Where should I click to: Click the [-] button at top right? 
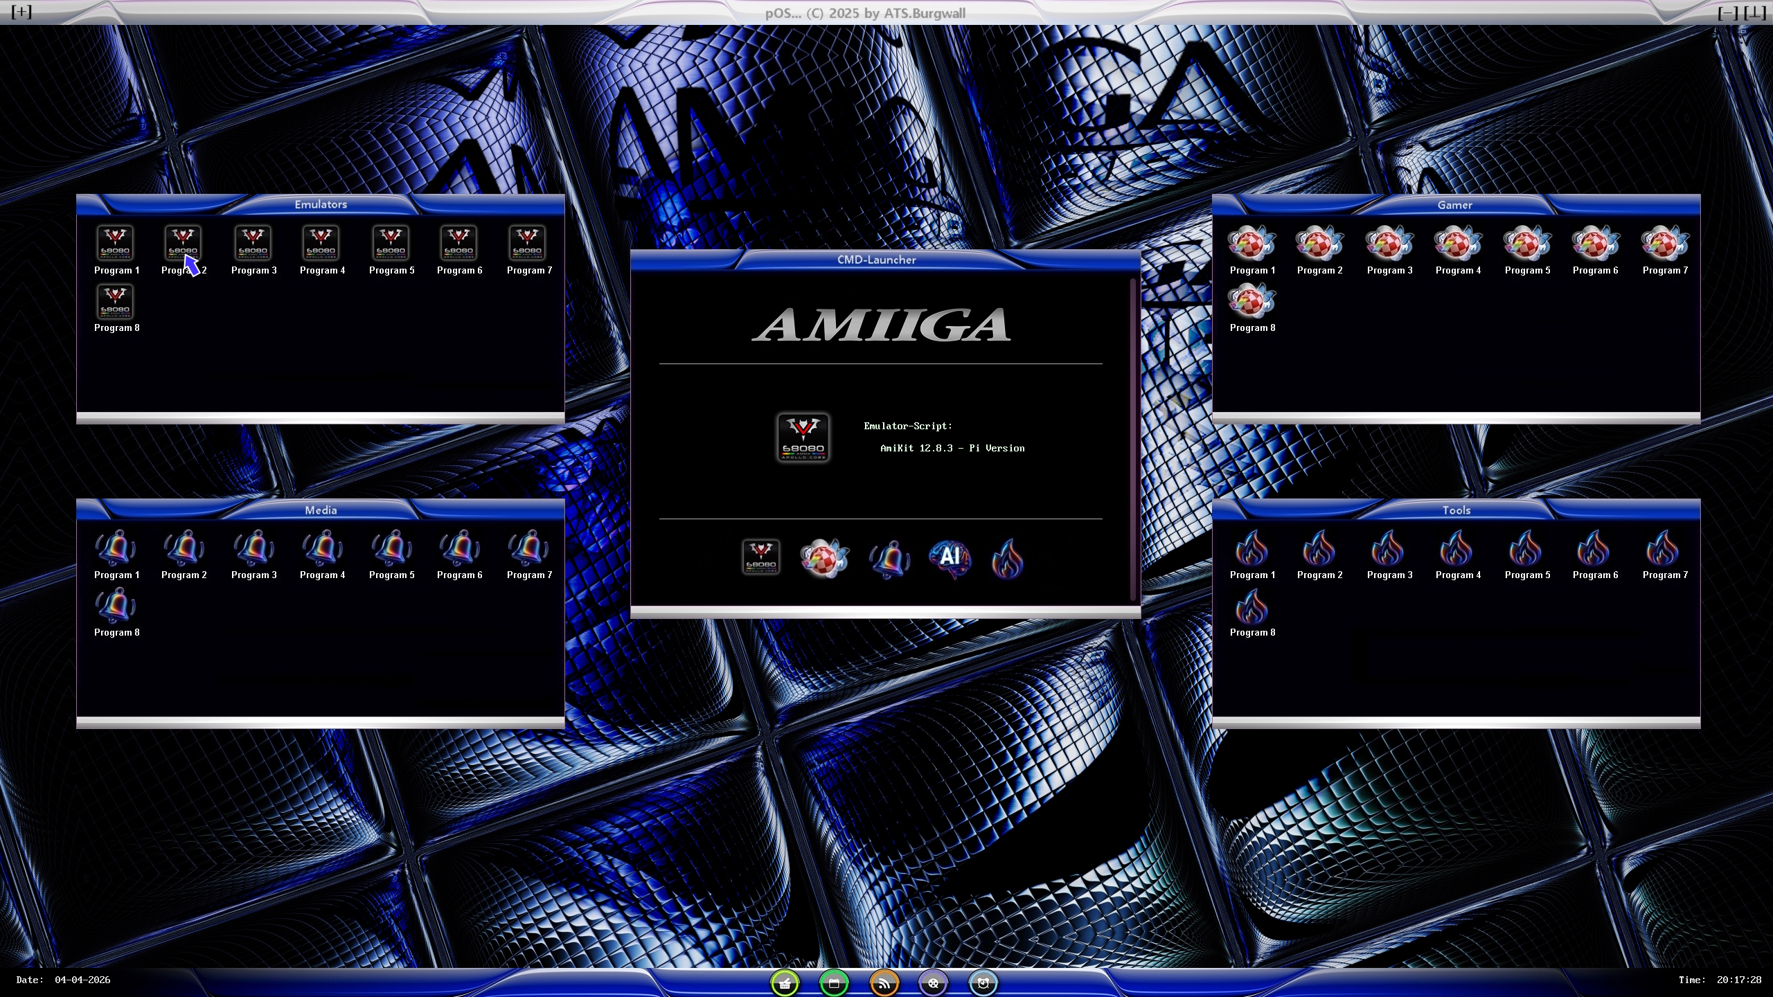pos(1727,12)
